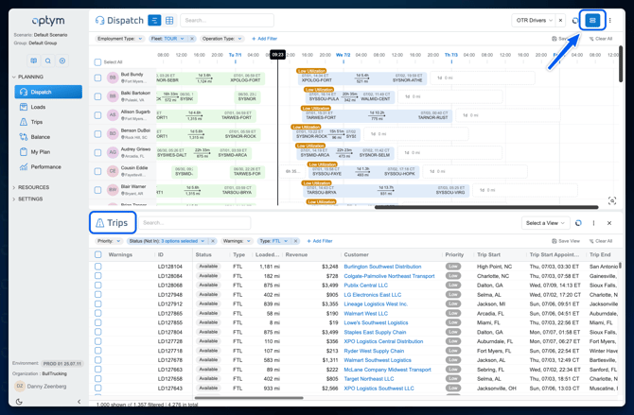Open Operation Type filter dropdown

pyautogui.click(x=221, y=39)
